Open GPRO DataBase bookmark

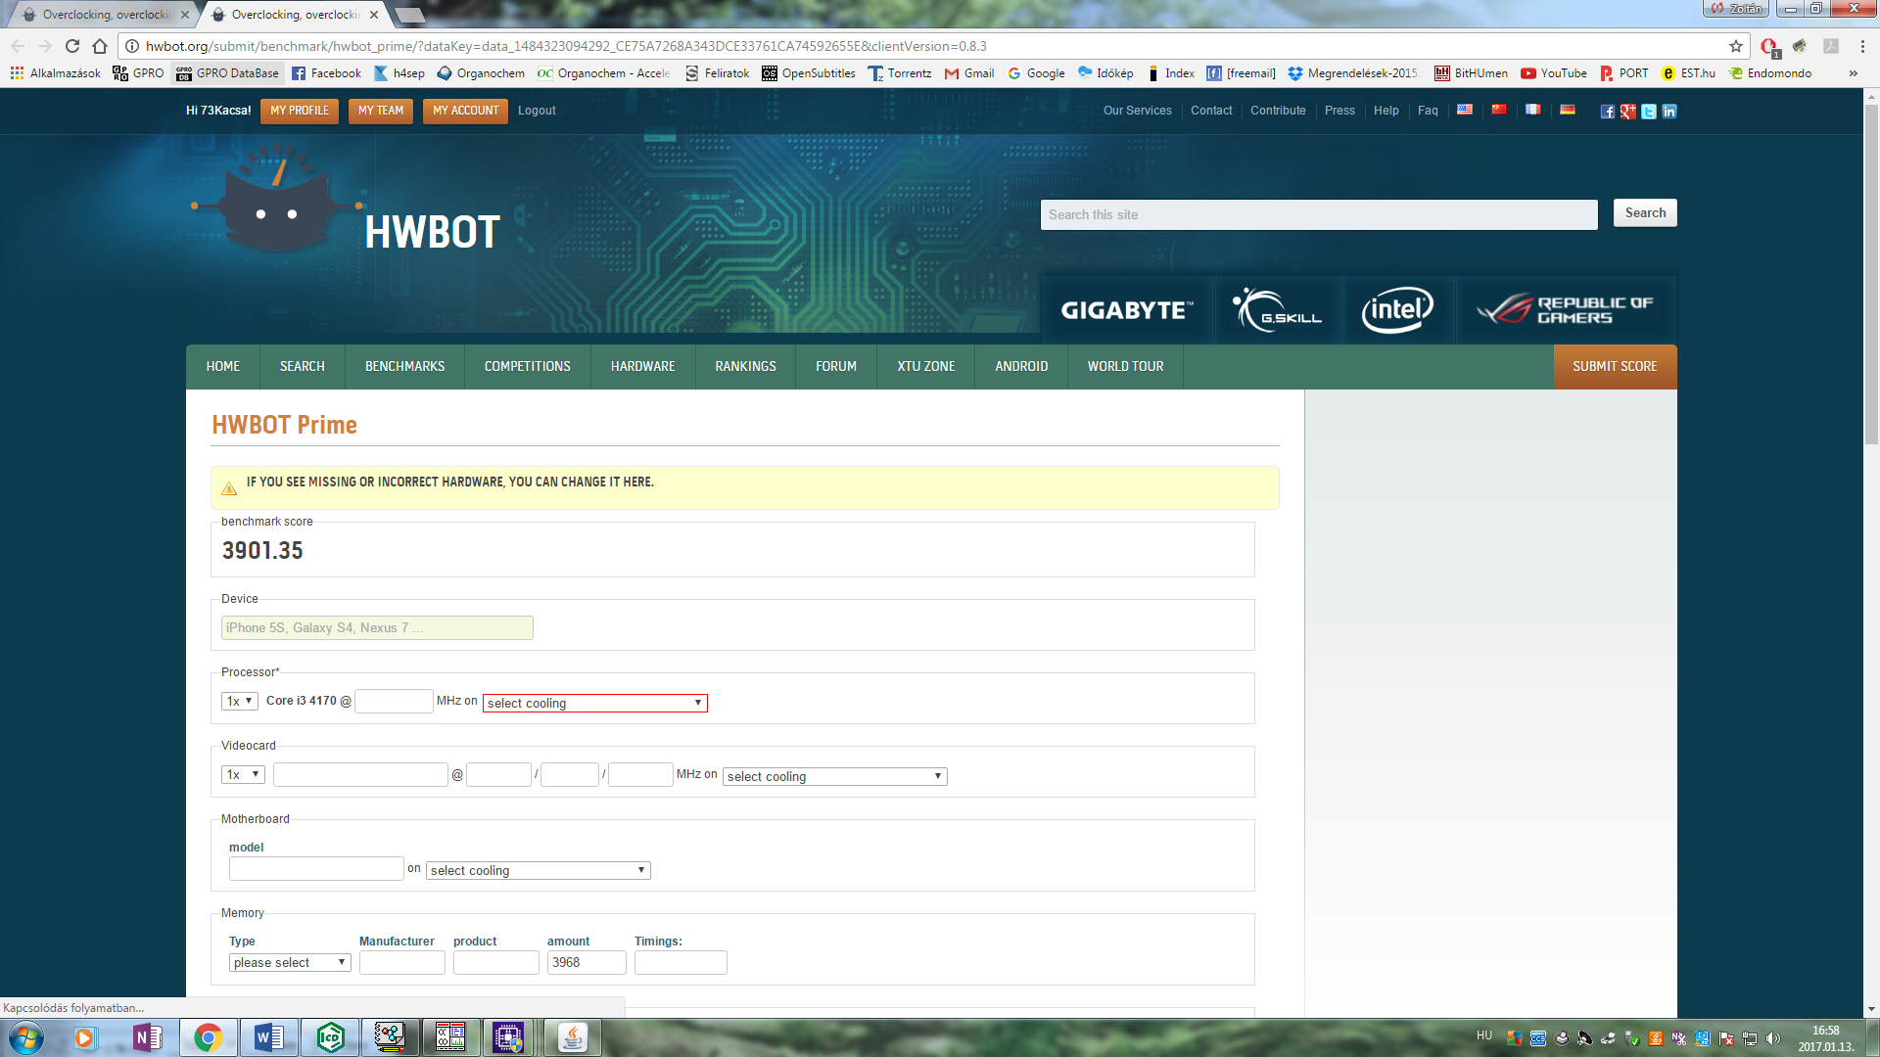click(x=227, y=73)
